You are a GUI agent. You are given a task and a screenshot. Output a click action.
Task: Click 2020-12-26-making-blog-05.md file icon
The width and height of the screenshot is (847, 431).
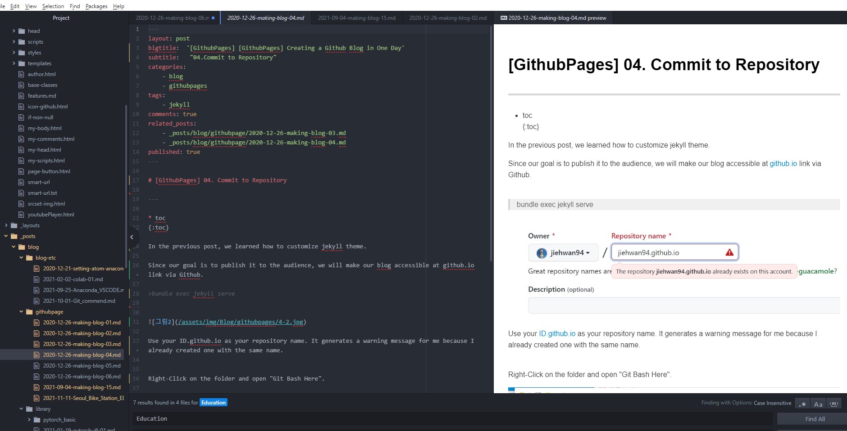[36, 366]
